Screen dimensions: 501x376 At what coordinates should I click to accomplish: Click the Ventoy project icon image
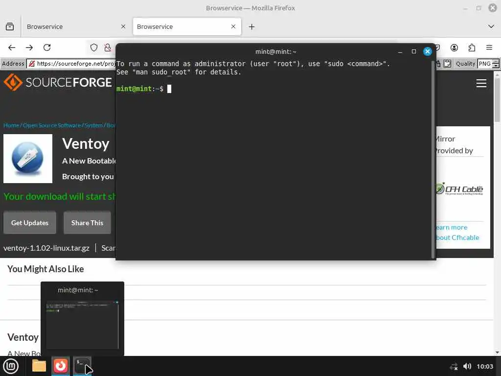click(28, 159)
